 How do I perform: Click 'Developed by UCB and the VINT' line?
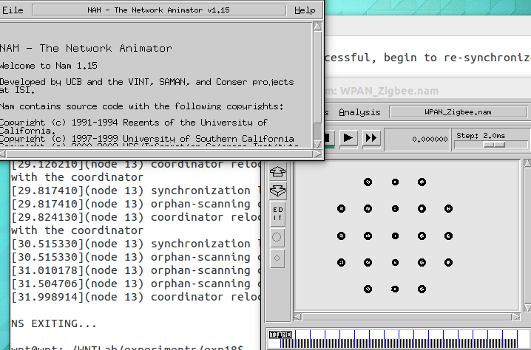(147, 82)
